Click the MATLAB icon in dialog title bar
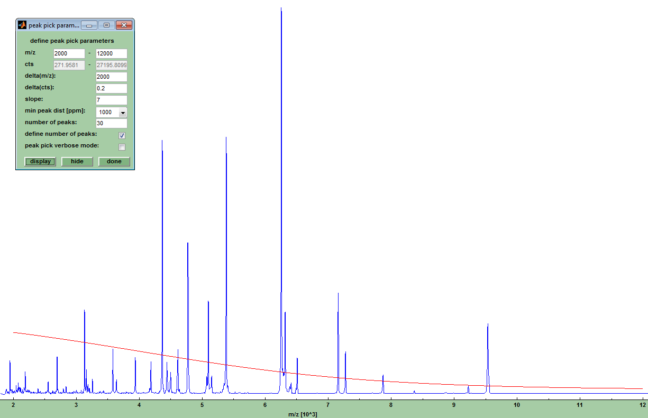 tap(22, 25)
